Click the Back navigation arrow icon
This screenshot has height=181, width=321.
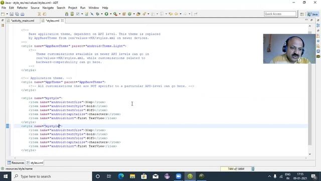(x=176, y=14)
